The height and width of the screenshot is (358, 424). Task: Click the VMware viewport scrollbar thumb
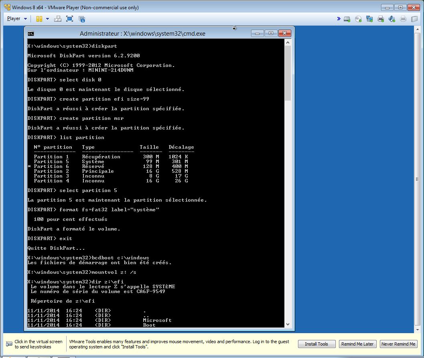tap(418, 179)
